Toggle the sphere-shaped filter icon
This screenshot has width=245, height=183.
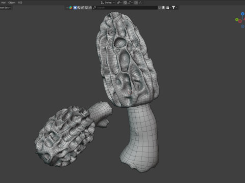[x=79, y=8]
